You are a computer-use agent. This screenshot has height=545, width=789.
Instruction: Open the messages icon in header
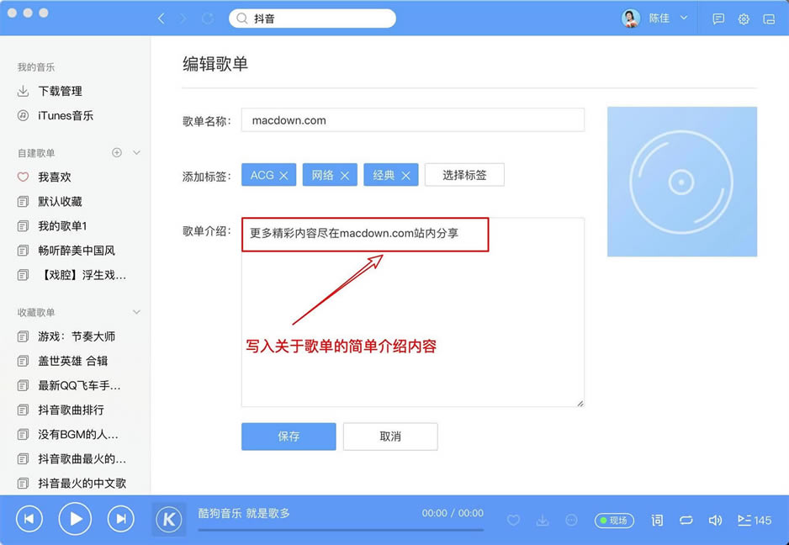point(718,19)
